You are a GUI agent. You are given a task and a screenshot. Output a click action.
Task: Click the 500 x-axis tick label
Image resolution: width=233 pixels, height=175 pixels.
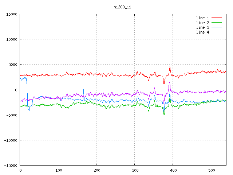pos(211,170)
